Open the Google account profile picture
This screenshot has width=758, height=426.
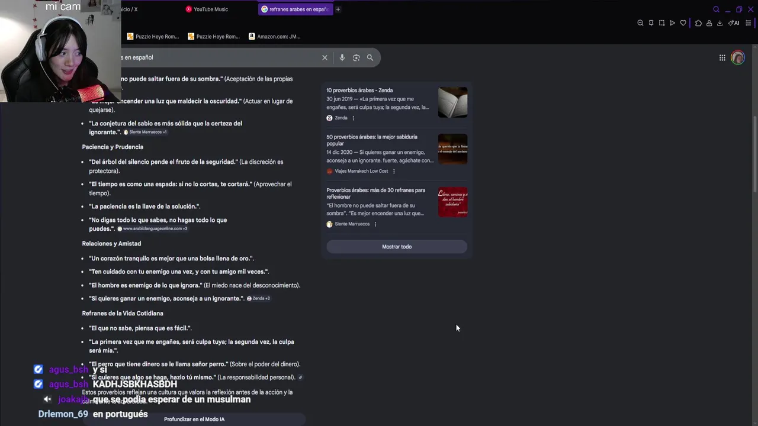[x=737, y=57]
